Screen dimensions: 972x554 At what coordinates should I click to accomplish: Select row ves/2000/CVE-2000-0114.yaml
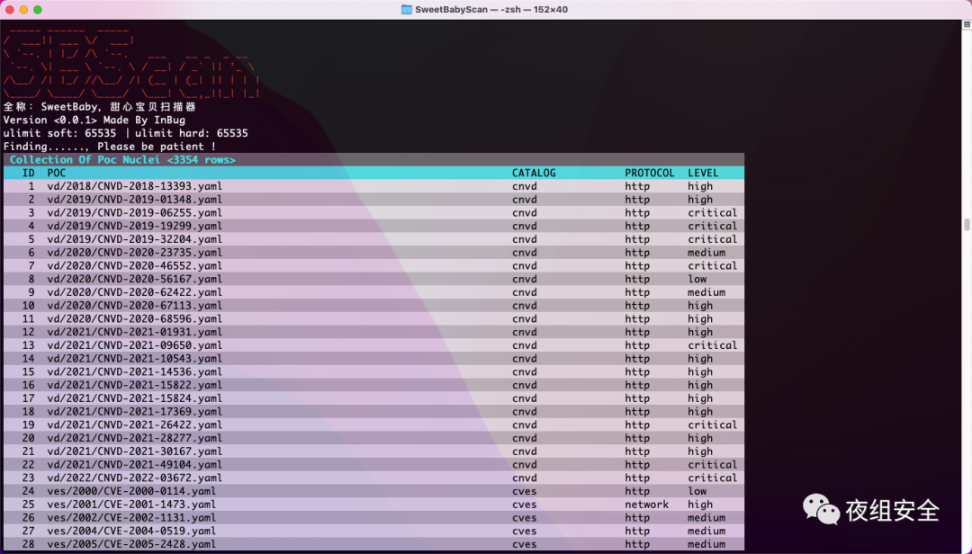point(373,491)
